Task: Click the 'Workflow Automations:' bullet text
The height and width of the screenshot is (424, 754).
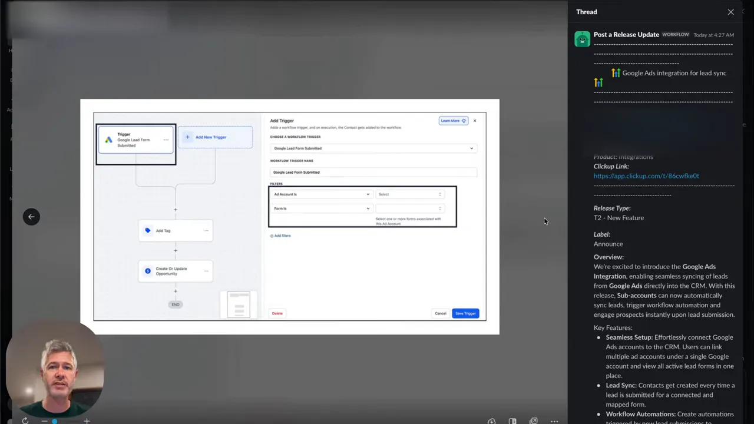Action: (641, 414)
